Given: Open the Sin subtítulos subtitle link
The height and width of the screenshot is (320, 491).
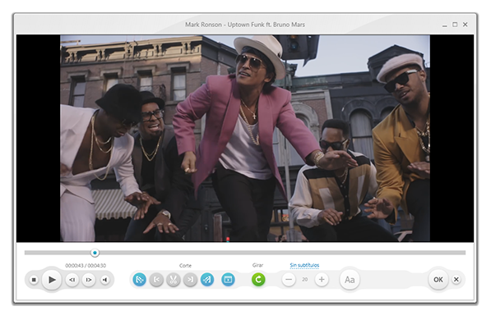Looking at the screenshot, I should (x=304, y=265).
